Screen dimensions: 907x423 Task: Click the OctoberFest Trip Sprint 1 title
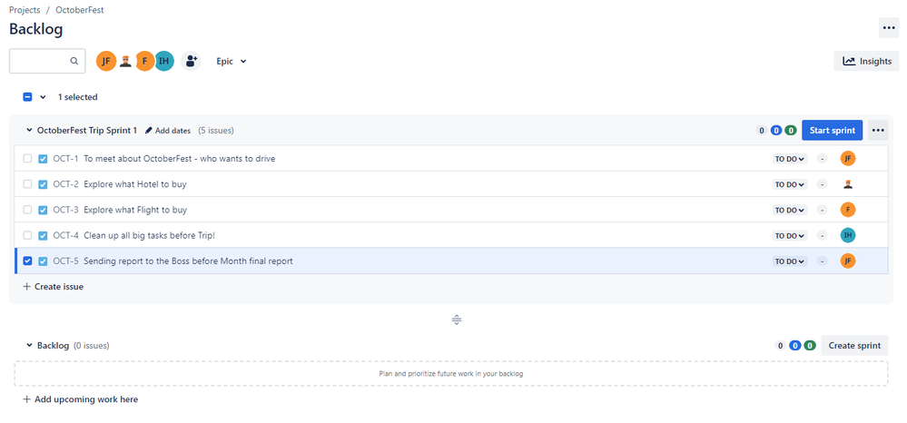[x=87, y=130]
